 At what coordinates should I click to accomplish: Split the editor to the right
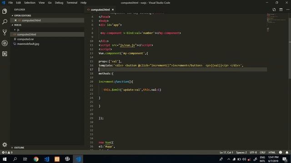pyautogui.click(x=281, y=10)
